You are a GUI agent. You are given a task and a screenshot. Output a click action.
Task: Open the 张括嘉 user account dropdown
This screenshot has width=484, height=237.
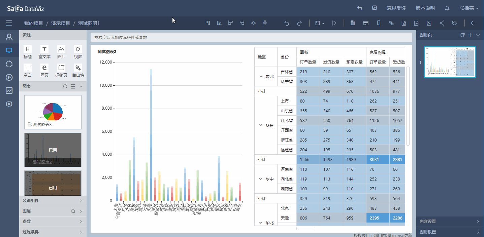469,8
